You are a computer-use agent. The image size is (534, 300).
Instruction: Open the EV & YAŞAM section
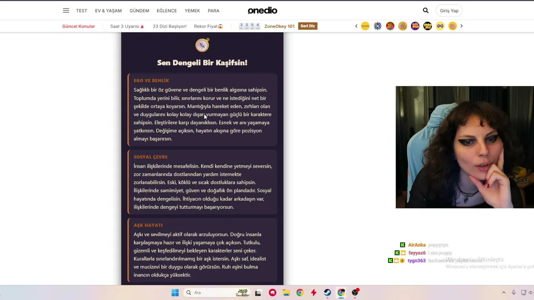[108, 11]
